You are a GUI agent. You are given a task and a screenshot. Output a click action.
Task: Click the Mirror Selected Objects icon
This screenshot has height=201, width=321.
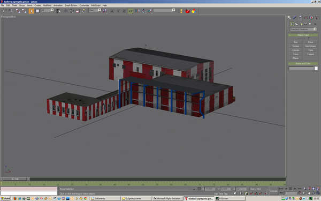(137, 11)
